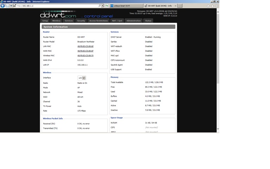Image resolution: width=270 pixels, height=169 pixels.
Task: Click the page's vertical scrollbar down arrow
Action: coord(218,129)
